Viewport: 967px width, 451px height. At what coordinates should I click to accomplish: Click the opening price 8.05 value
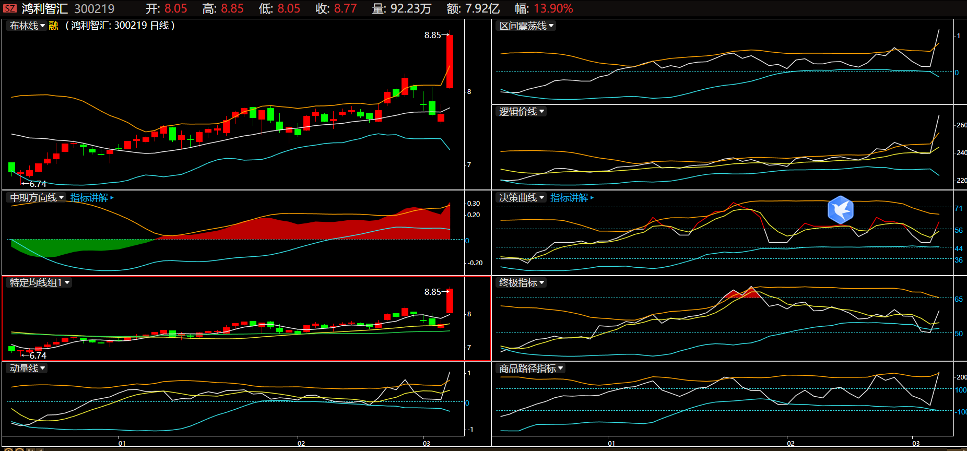175,9
